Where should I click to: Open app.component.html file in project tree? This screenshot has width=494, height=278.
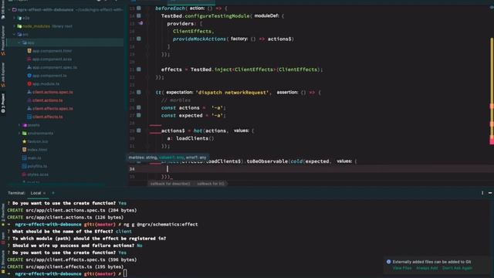[52, 51]
